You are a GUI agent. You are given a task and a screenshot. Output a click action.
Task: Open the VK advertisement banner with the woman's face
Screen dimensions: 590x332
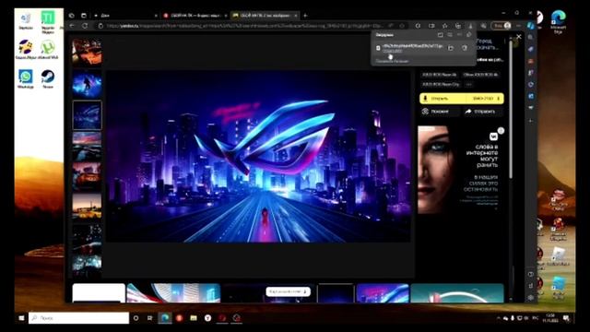[461, 170]
